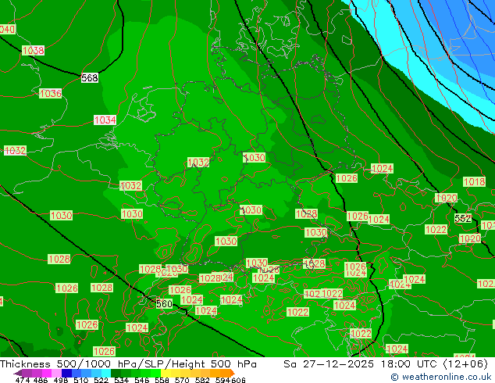Click the 486 legend value
The width and height of the screenshot is (495, 383).
point(41,380)
